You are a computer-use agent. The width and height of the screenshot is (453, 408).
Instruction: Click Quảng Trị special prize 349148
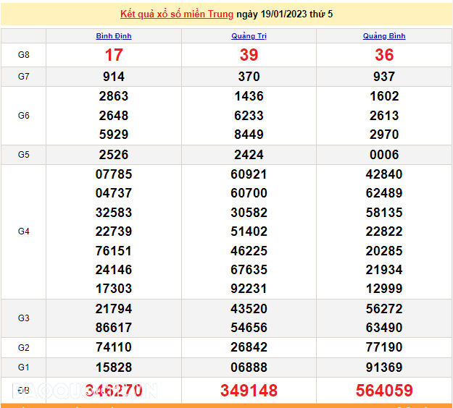[249, 391]
